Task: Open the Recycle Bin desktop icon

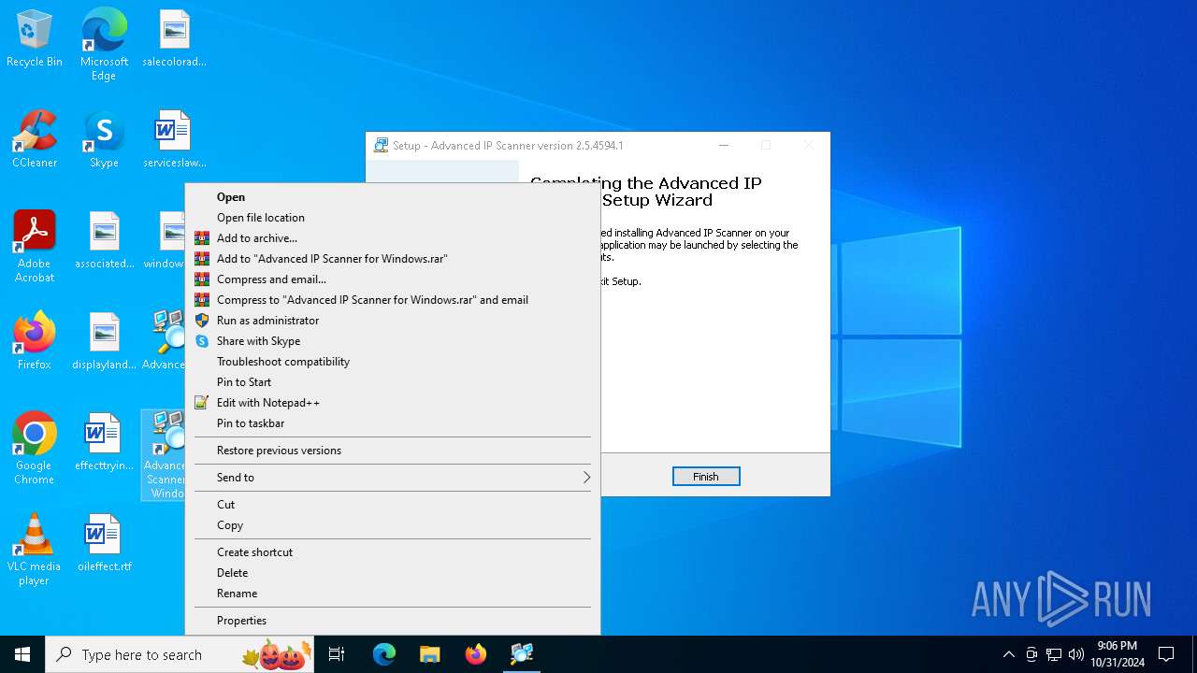Action: pos(35,39)
